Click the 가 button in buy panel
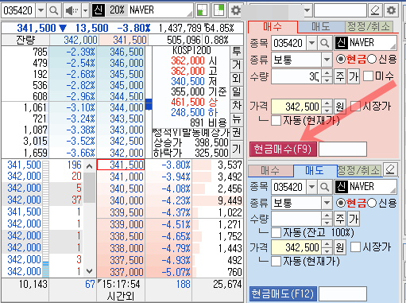 pos(354,76)
